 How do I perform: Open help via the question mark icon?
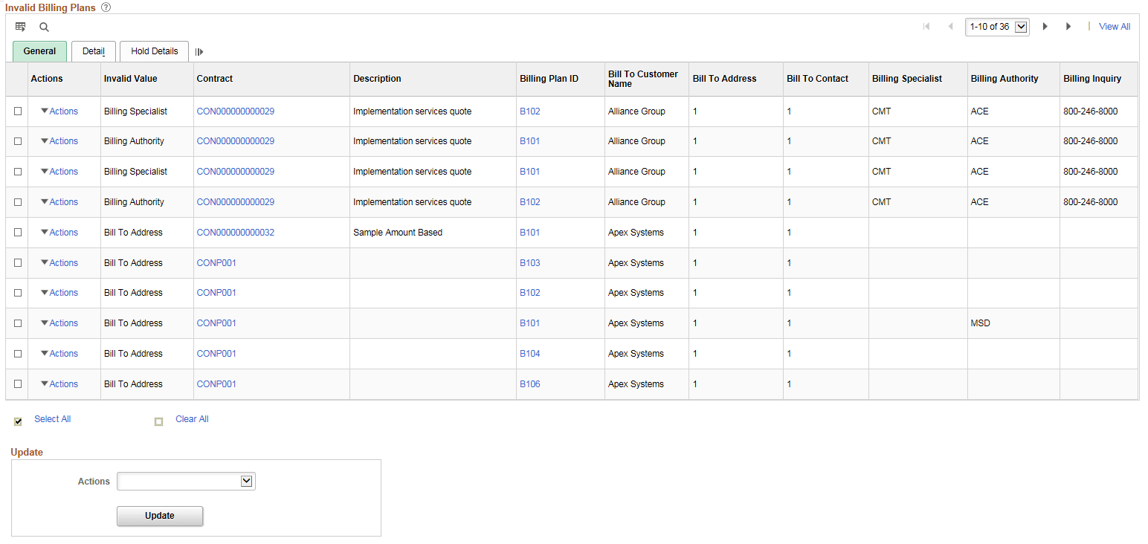[x=106, y=7]
